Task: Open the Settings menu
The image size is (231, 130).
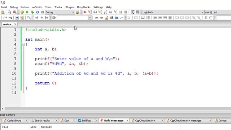Action: click(98, 7)
